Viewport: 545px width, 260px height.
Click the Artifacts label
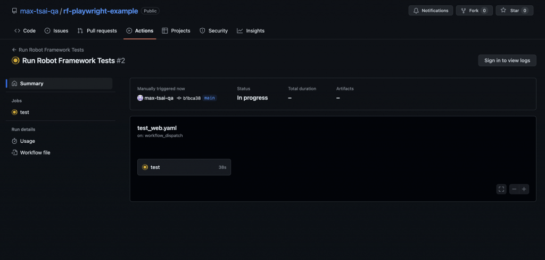click(345, 89)
